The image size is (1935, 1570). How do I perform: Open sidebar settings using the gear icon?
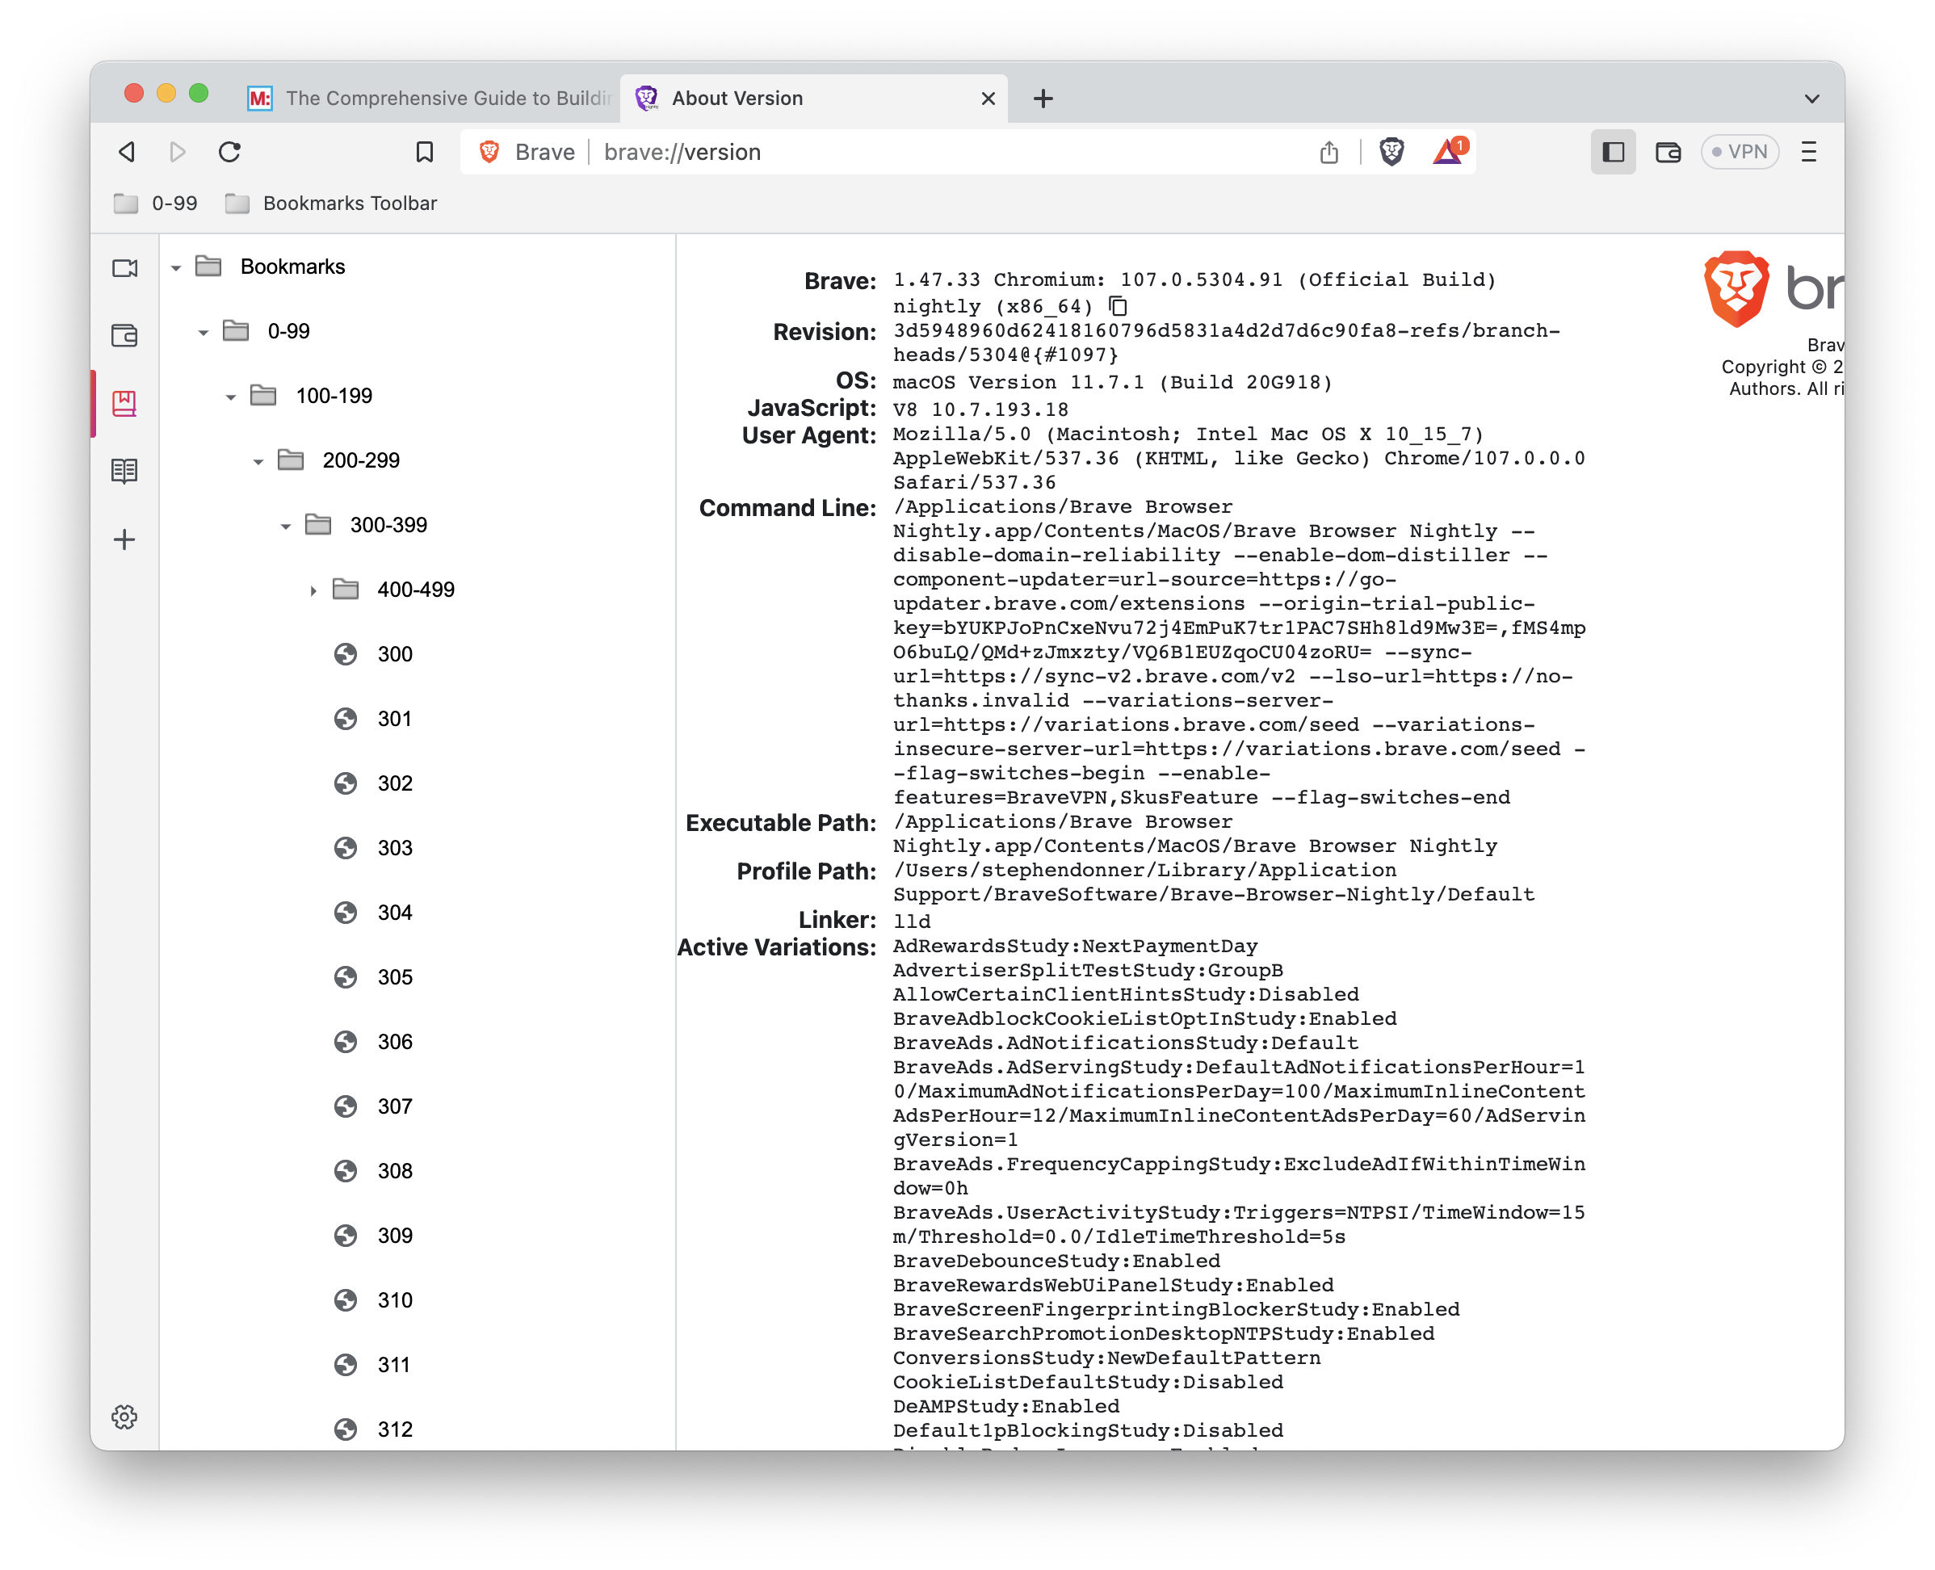click(x=125, y=1417)
